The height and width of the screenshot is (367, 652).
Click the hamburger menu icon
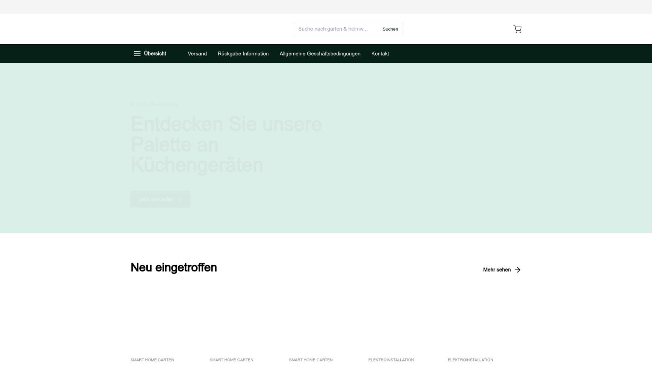(137, 54)
